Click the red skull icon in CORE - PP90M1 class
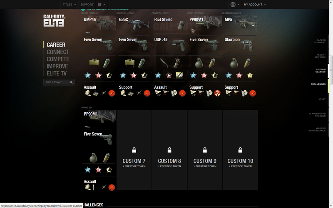The width and height of the screenshot is (333, 208). coord(217,93)
